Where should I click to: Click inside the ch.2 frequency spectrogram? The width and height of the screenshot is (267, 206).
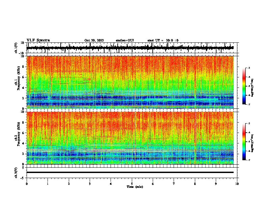point(130,138)
